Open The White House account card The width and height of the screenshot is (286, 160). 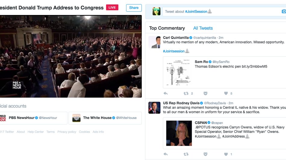pos(105,118)
